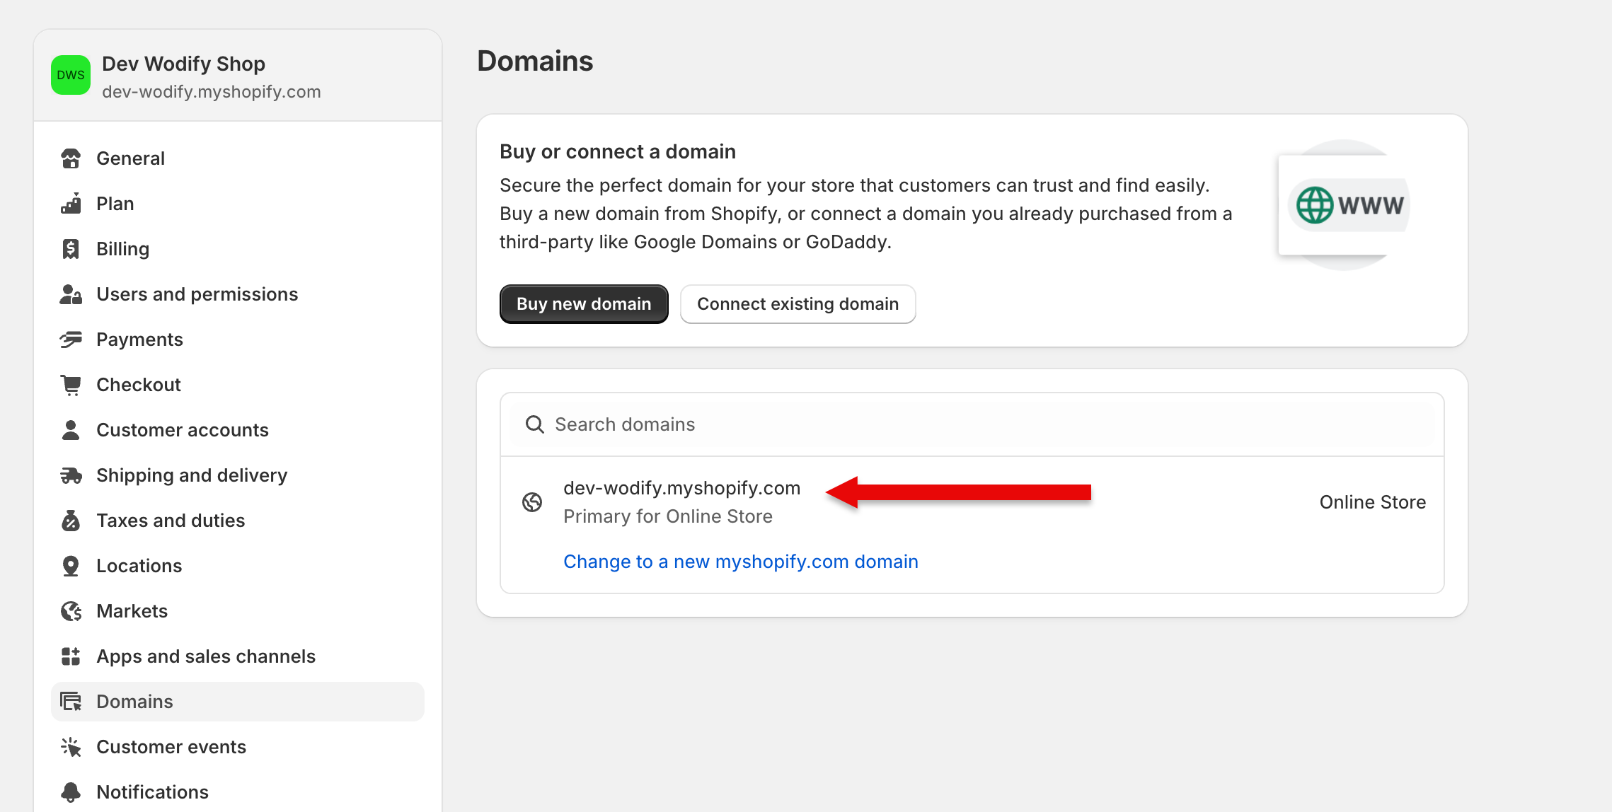Select dev-wodify.myshopify.com domain row

pos(972,502)
